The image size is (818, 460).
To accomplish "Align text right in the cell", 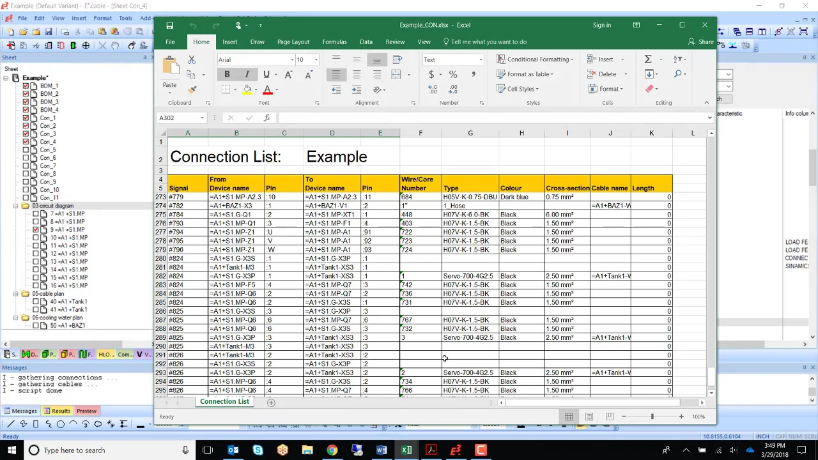I will click(x=377, y=75).
